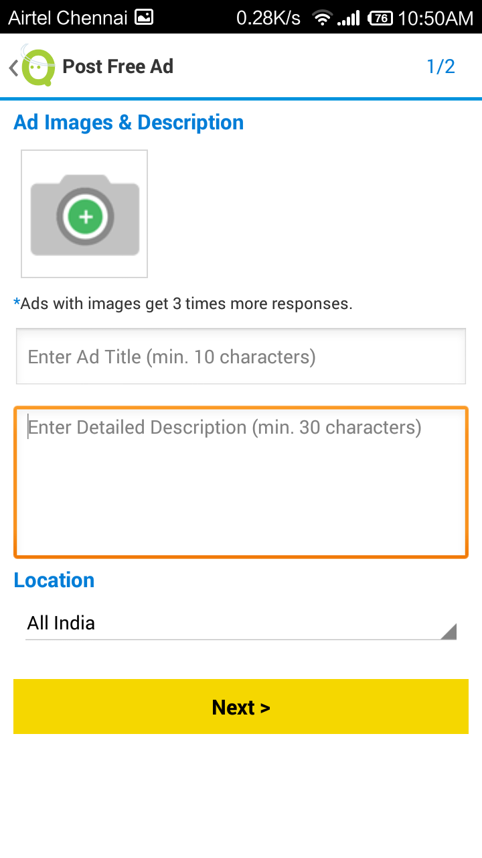
Task: Tap the Location section label
Action: coord(54,580)
